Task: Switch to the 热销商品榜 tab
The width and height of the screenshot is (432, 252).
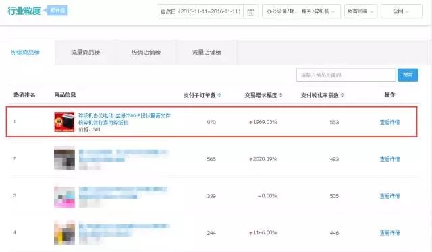Action: (25, 53)
